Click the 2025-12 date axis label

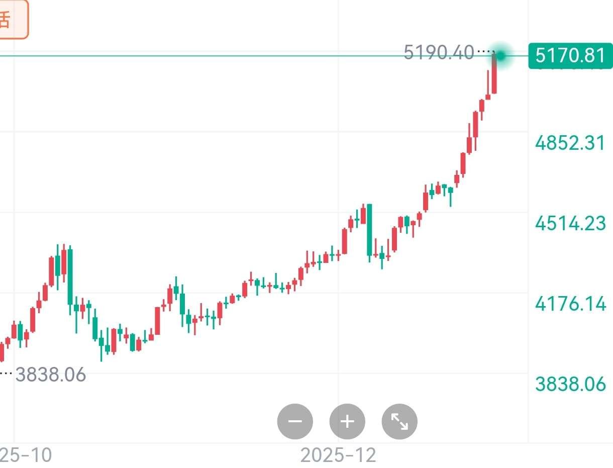(338, 455)
